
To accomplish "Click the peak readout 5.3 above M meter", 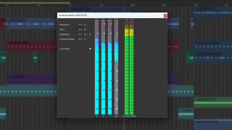I will (x=97, y=19).
